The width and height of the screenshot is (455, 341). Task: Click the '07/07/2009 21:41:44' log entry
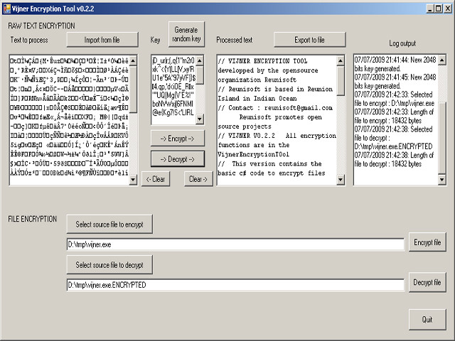(395, 64)
